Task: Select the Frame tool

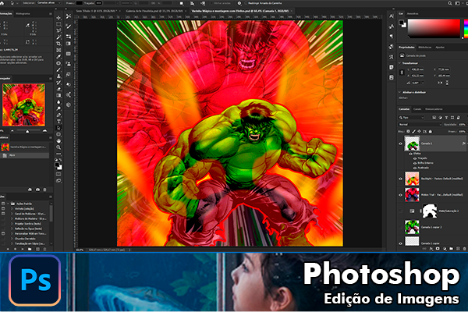Action: pos(58,50)
